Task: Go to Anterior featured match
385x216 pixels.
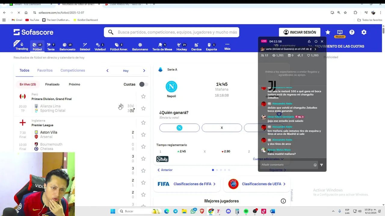Action: coord(165,170)
